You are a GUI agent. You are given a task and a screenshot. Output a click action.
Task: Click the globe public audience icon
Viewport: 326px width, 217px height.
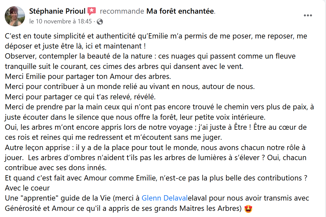[100, 21]
